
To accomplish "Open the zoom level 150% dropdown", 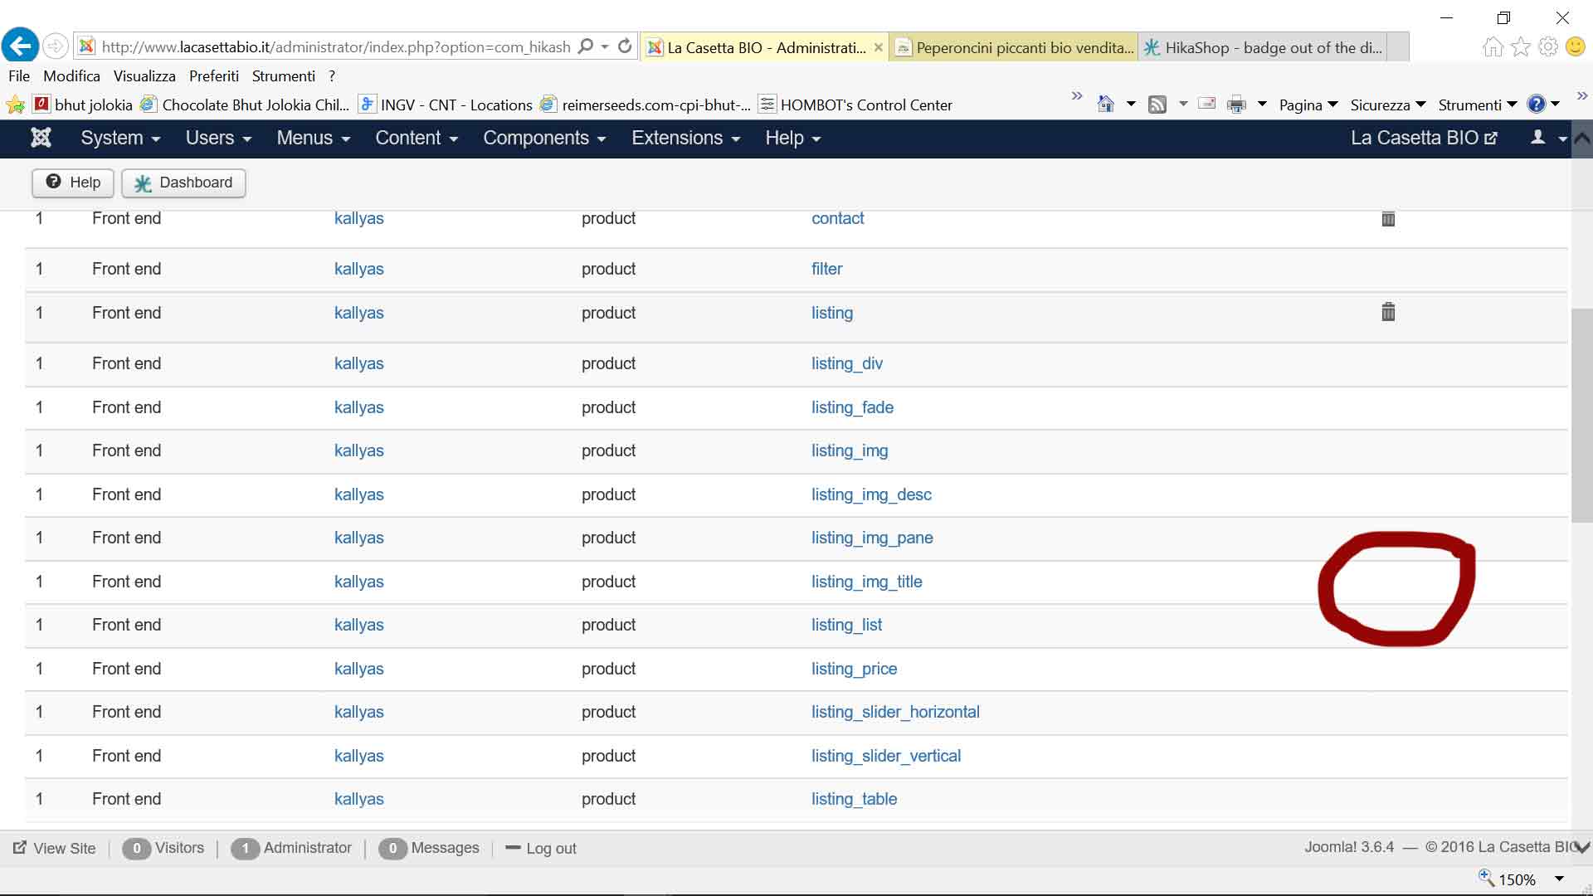I will pyautogui.click(x=1559, y=879).
